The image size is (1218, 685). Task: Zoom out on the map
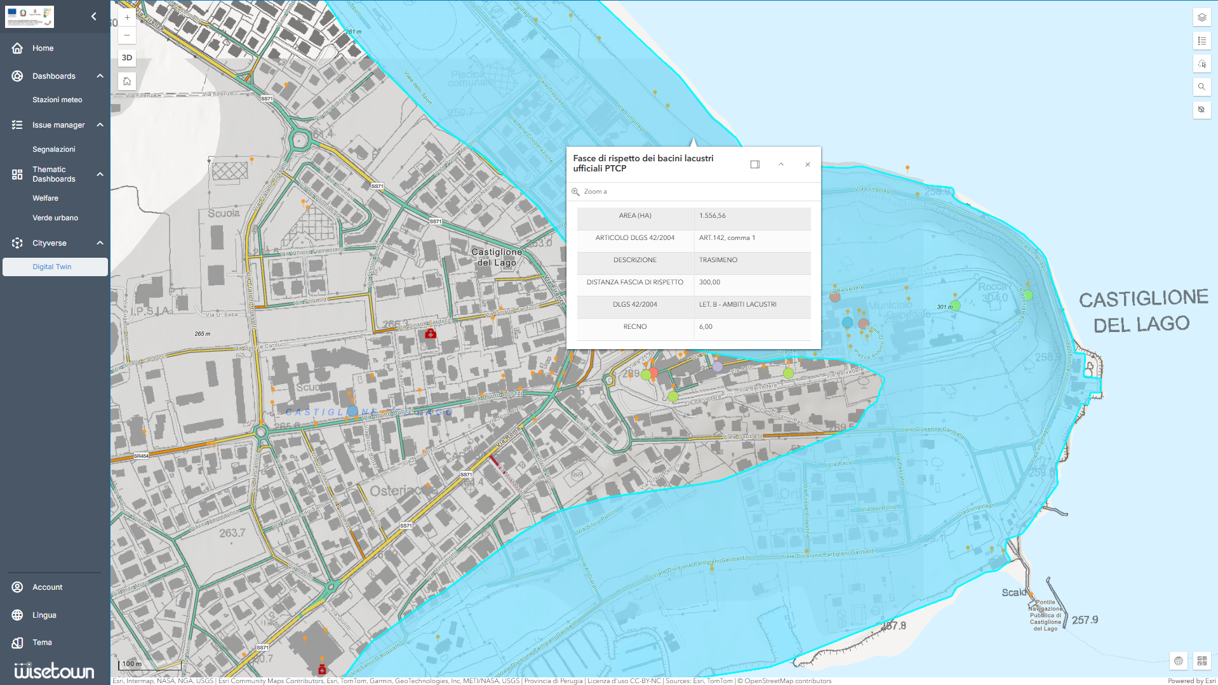pos(127,35)
